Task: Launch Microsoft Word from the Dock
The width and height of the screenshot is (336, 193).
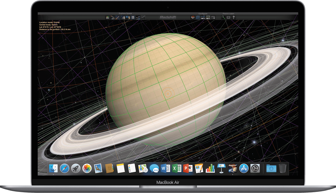Action: pos(165,168)
